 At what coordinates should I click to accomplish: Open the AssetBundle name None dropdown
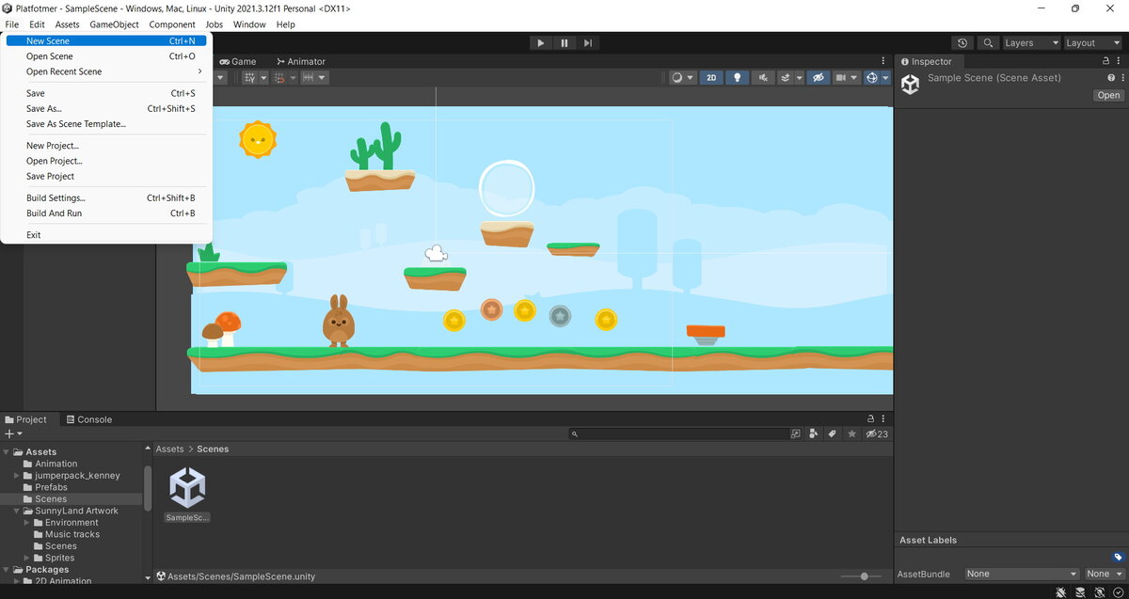(1023, 574)
